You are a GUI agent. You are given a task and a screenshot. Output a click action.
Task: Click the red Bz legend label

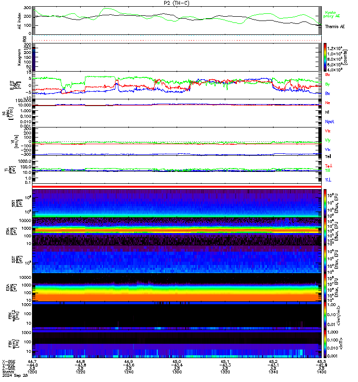tap(327, 74)
